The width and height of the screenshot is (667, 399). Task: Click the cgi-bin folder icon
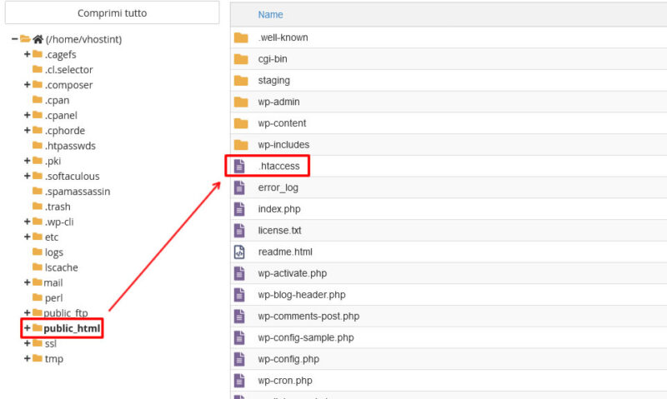coord(241,59)
